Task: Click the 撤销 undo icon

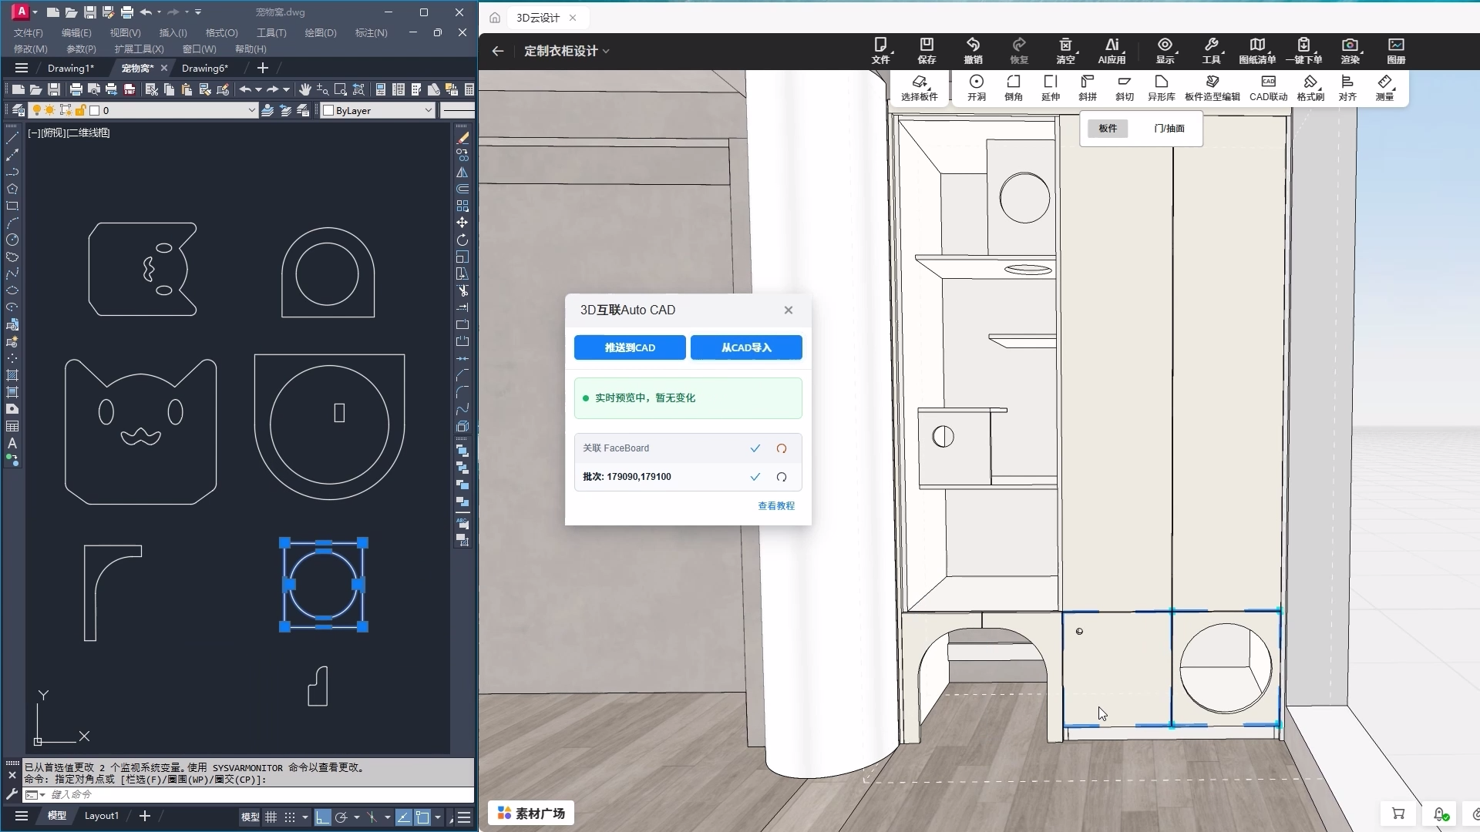Action: click(x=973, y=51)
